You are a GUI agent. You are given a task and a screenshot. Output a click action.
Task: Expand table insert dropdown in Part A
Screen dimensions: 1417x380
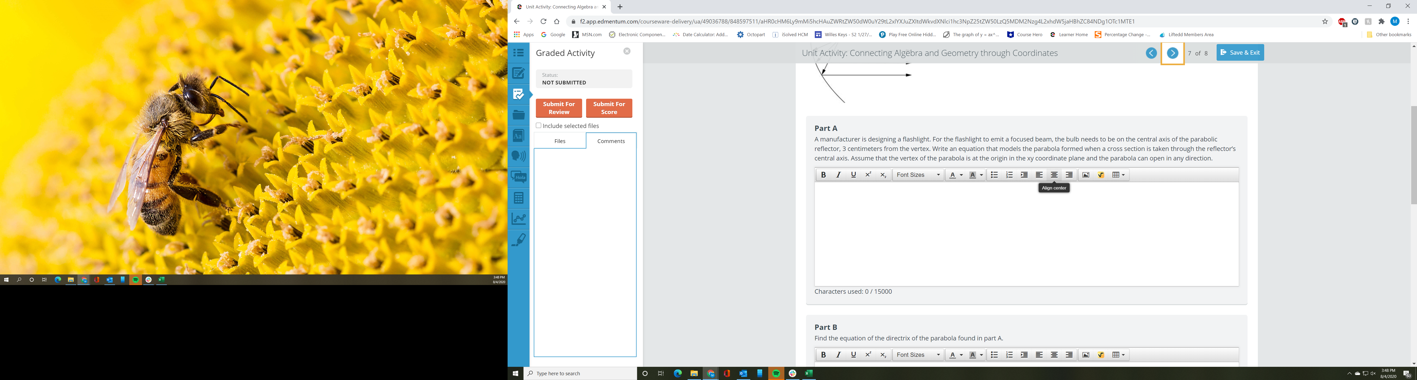(x=1123, y=175)
